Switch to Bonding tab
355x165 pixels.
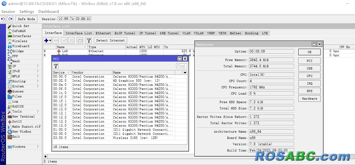tap(252, 33)
